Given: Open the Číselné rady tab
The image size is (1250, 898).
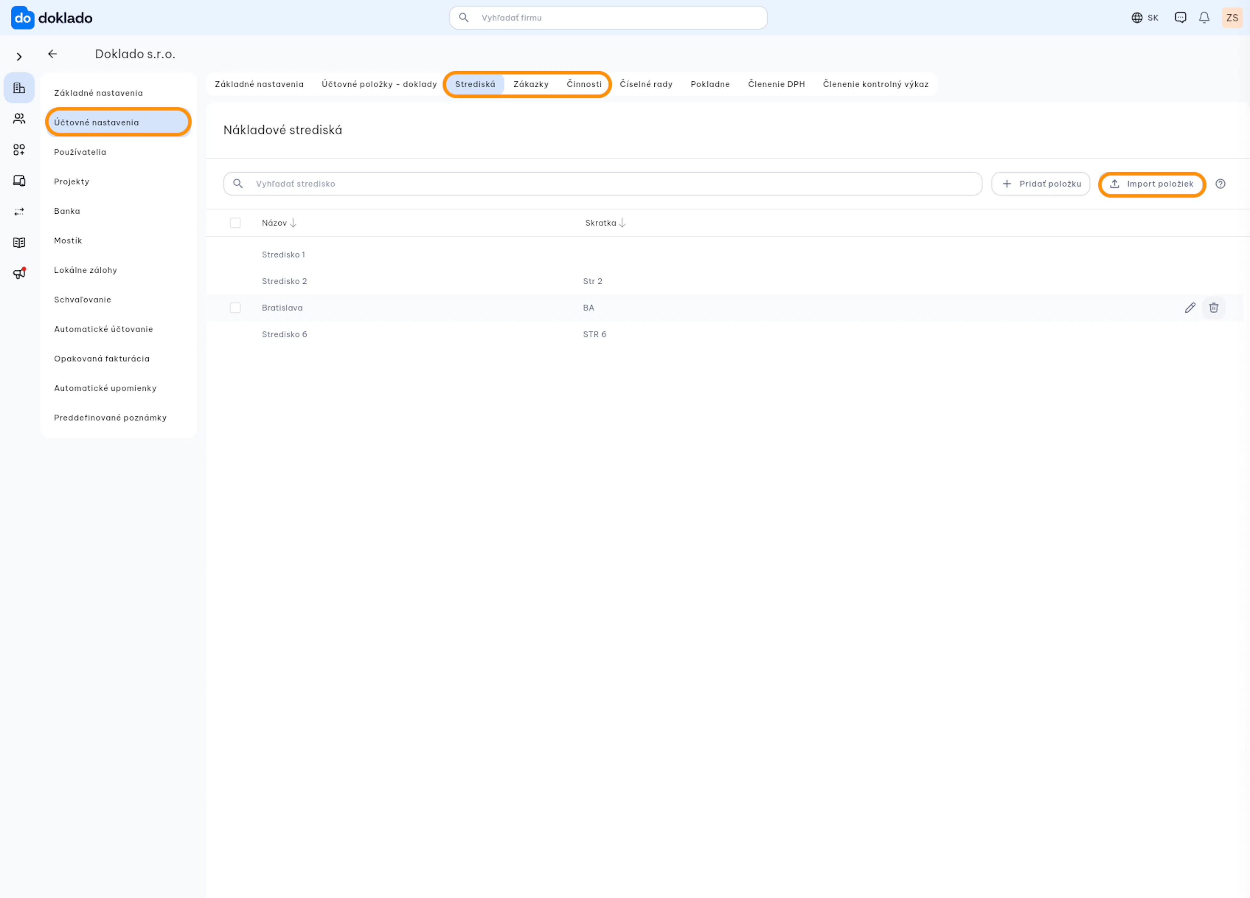Looking at the screenshot, I should tap(646, 84).
